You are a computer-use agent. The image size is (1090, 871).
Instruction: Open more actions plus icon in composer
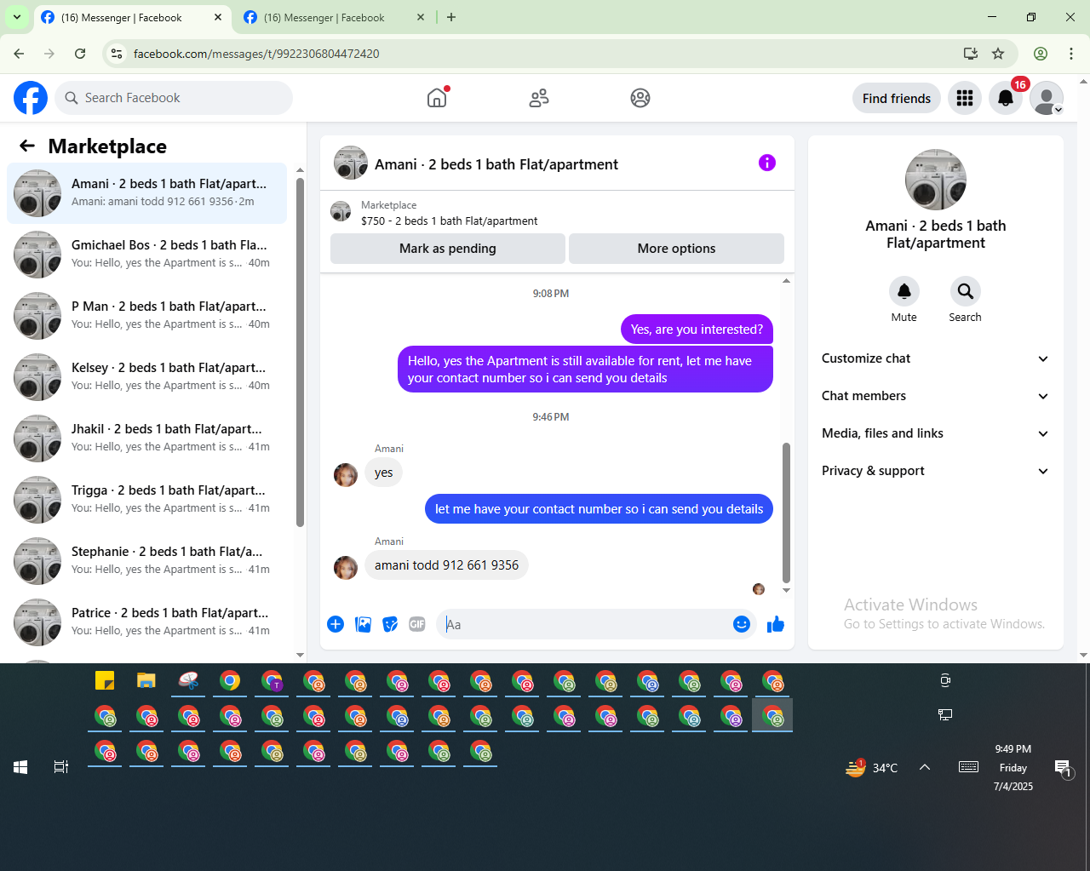336,624
